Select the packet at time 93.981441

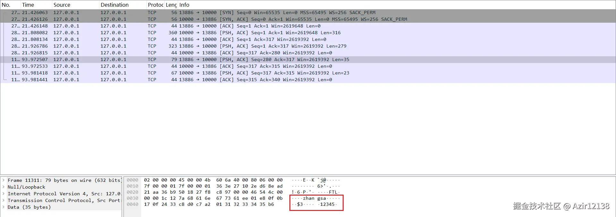coord(308,80)
